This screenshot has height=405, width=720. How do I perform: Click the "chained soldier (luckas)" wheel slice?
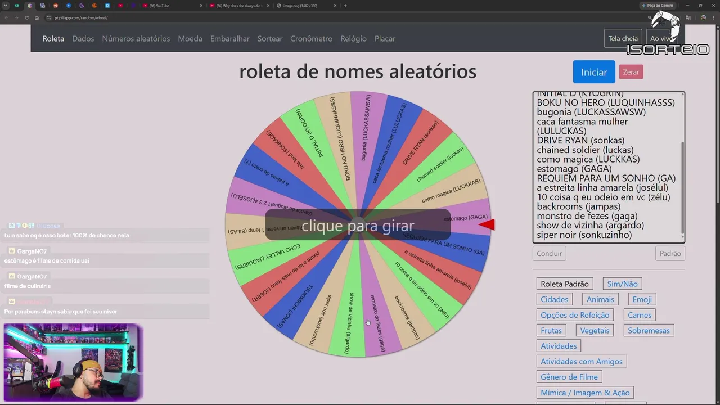click(440, 165)
